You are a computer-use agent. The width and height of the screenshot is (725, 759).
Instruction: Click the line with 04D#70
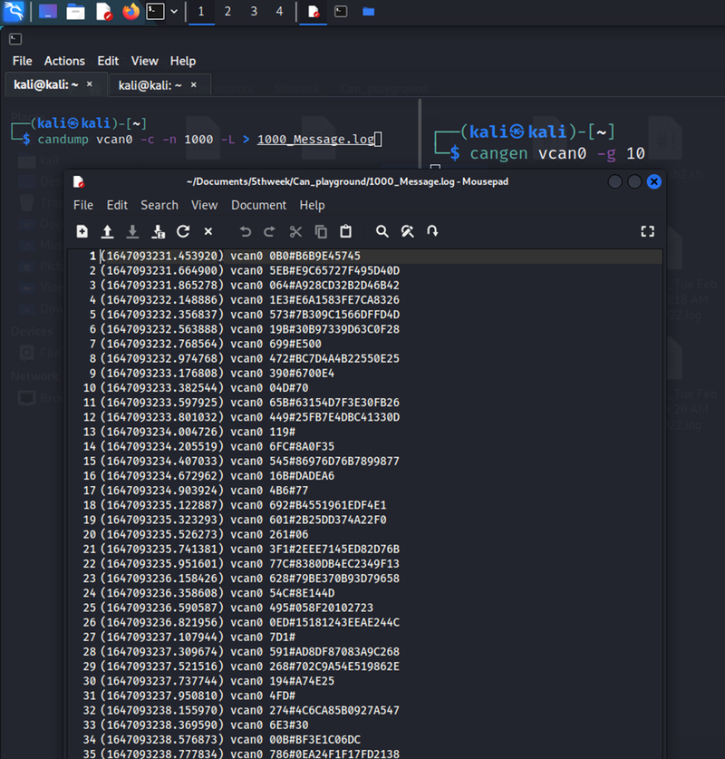365,388
